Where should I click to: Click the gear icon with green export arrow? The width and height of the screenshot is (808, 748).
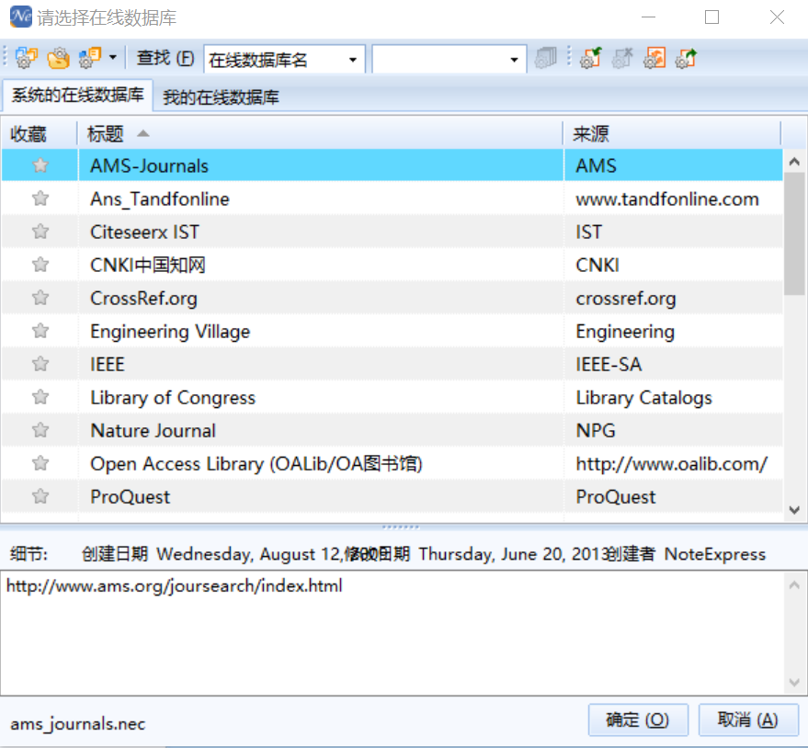point(687,58)
